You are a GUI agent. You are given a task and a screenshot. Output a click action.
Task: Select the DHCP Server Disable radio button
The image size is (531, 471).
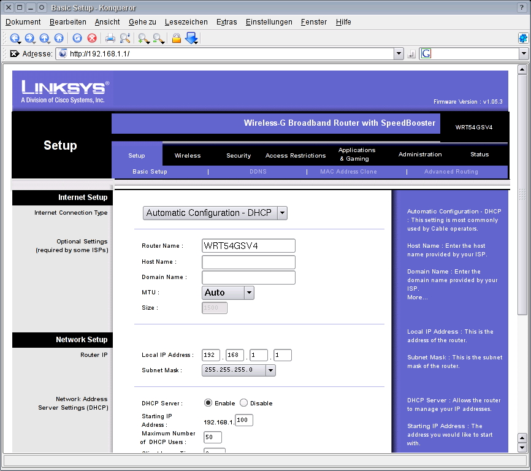click(243, 402)
